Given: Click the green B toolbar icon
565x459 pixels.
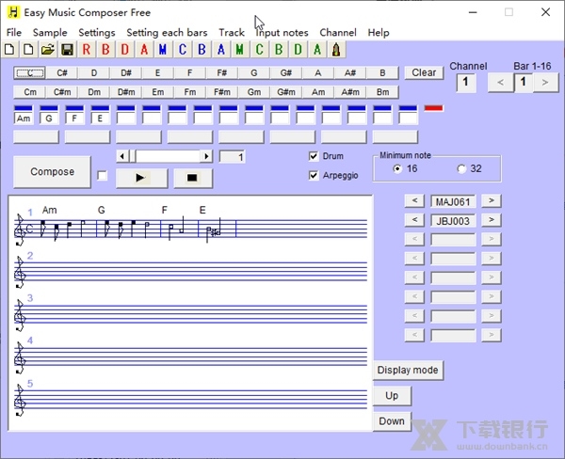Looking at the screenshot, I should (x=279, y=49).
